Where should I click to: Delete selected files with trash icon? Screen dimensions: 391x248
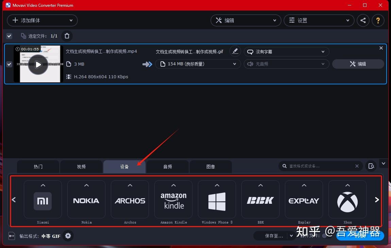[x=67, y=36]
